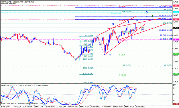Click the red 1.9963 price tag

[176, 5]
